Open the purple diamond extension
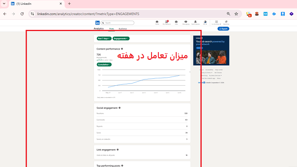The height and width of the screenshot is (167, 297). pyautogui.click(x=291, y=14)
